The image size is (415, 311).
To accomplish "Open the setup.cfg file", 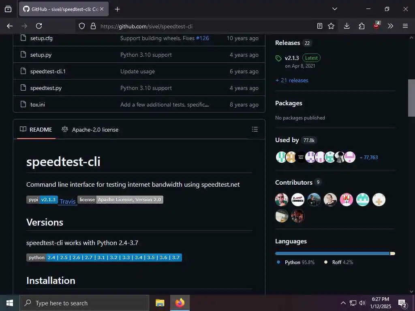I will (41, 38).
